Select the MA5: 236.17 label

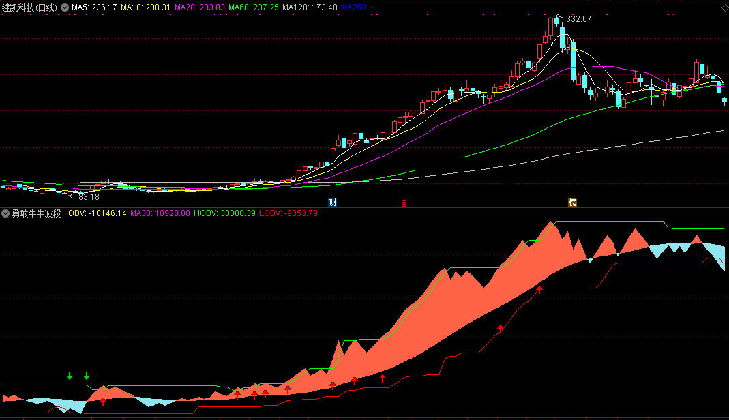(94, 7)
